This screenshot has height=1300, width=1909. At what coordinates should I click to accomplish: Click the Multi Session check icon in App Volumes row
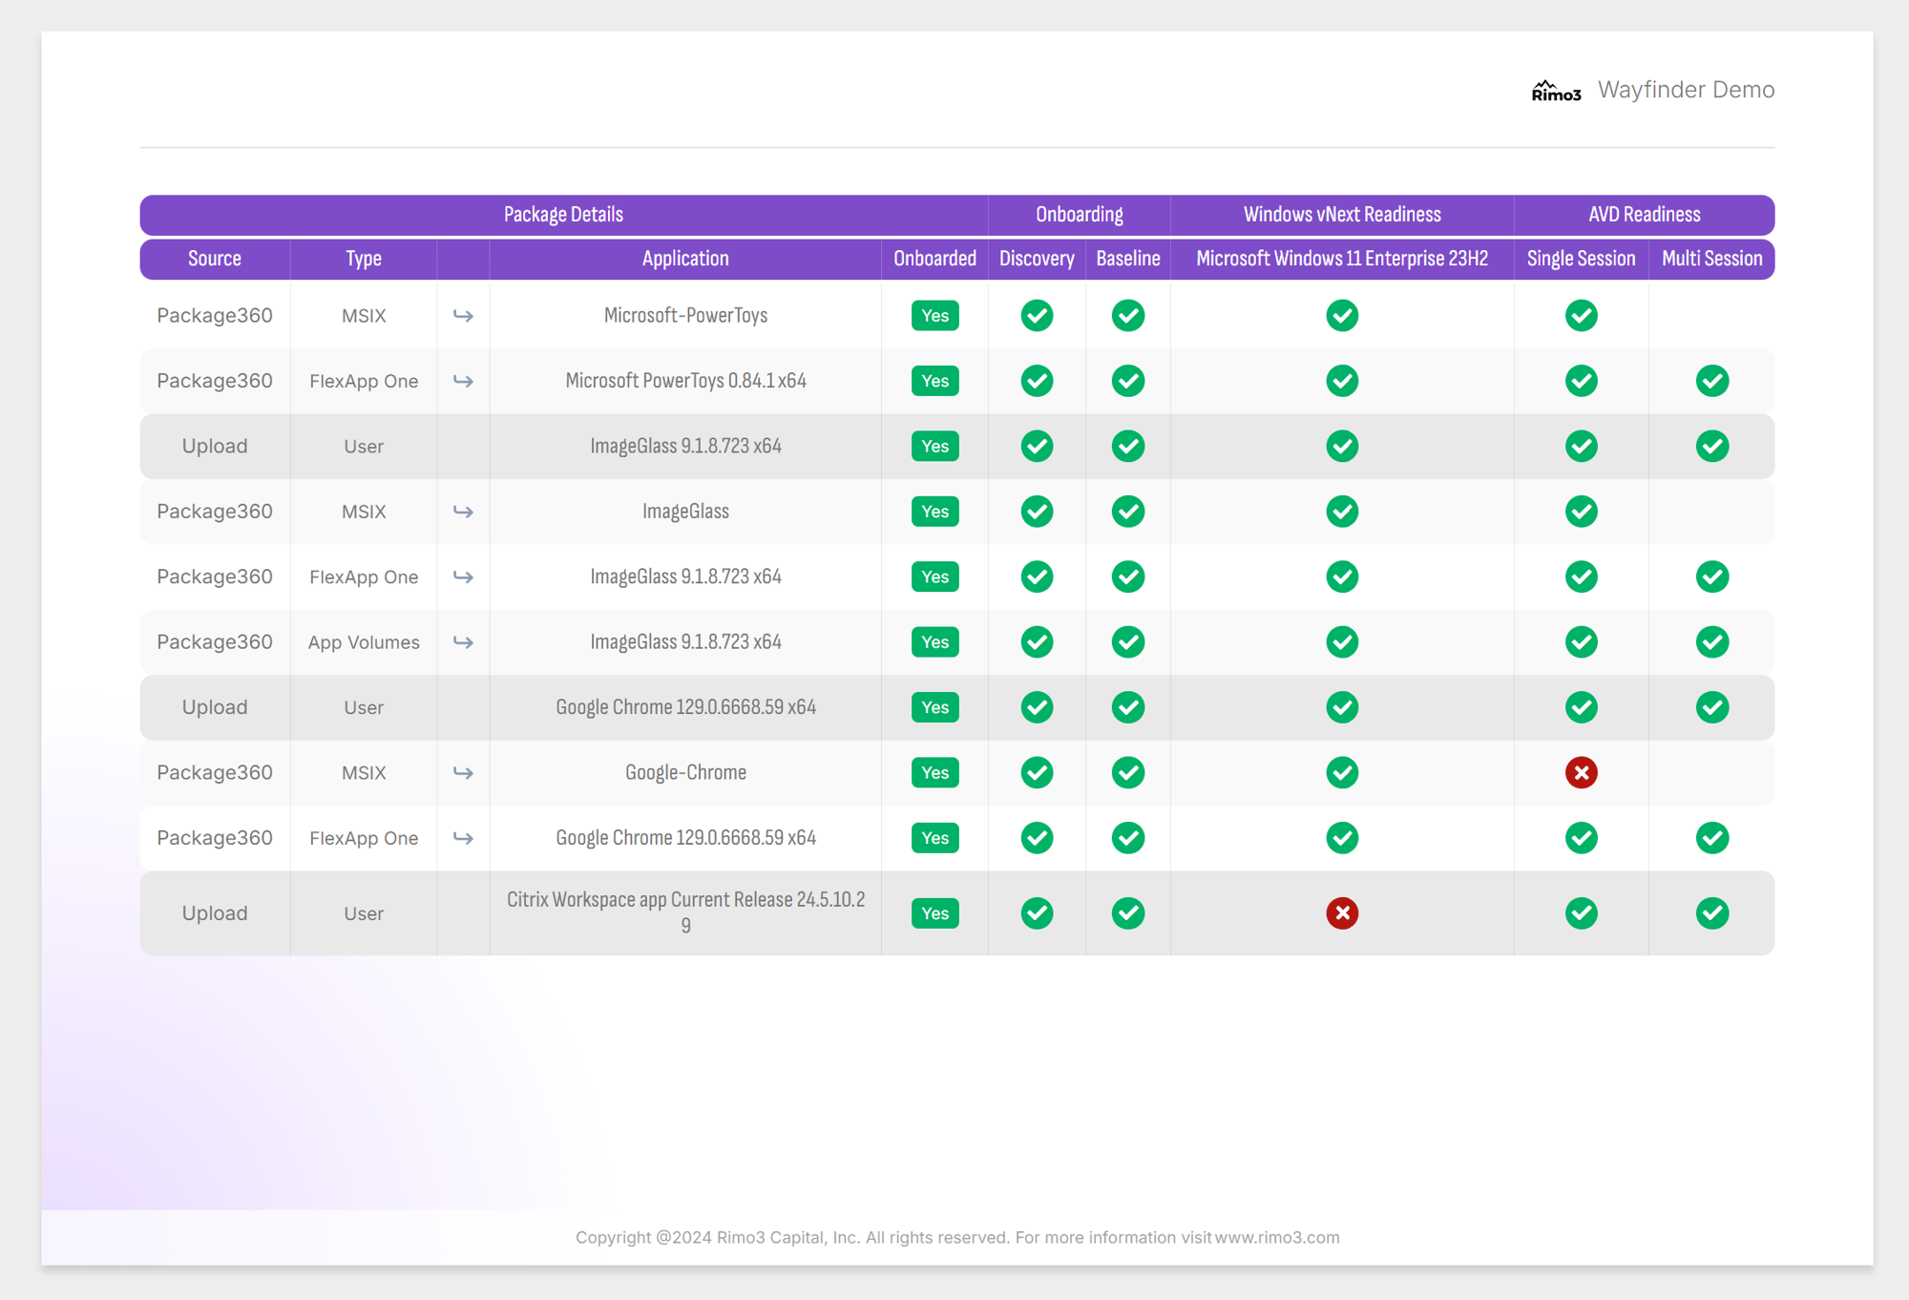tap(1712, 642)
